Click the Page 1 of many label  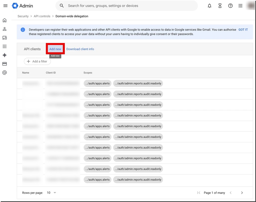pos(214,193)
